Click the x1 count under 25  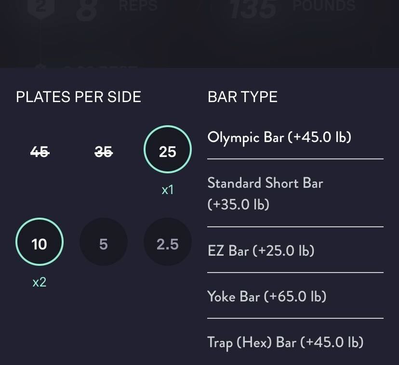click(167, 190)
